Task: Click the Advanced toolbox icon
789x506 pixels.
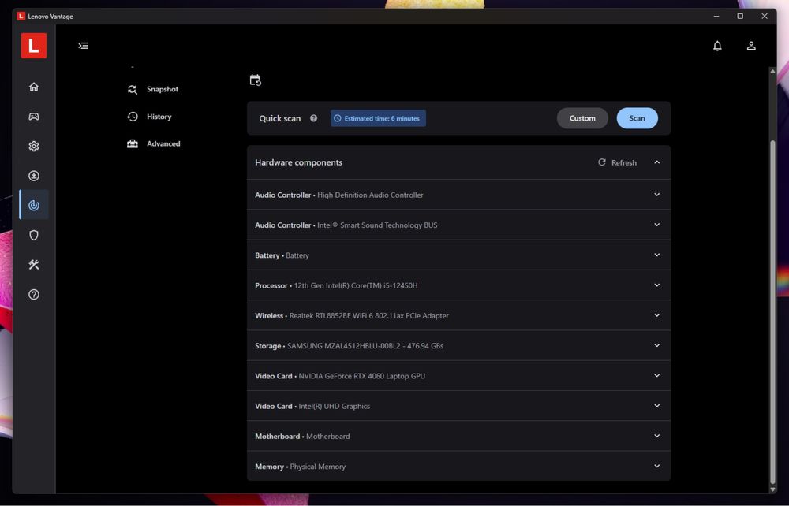Action: tap(133, 143)
